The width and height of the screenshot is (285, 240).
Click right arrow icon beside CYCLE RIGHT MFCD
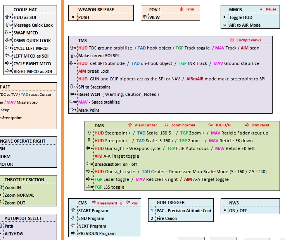point(7,63)
